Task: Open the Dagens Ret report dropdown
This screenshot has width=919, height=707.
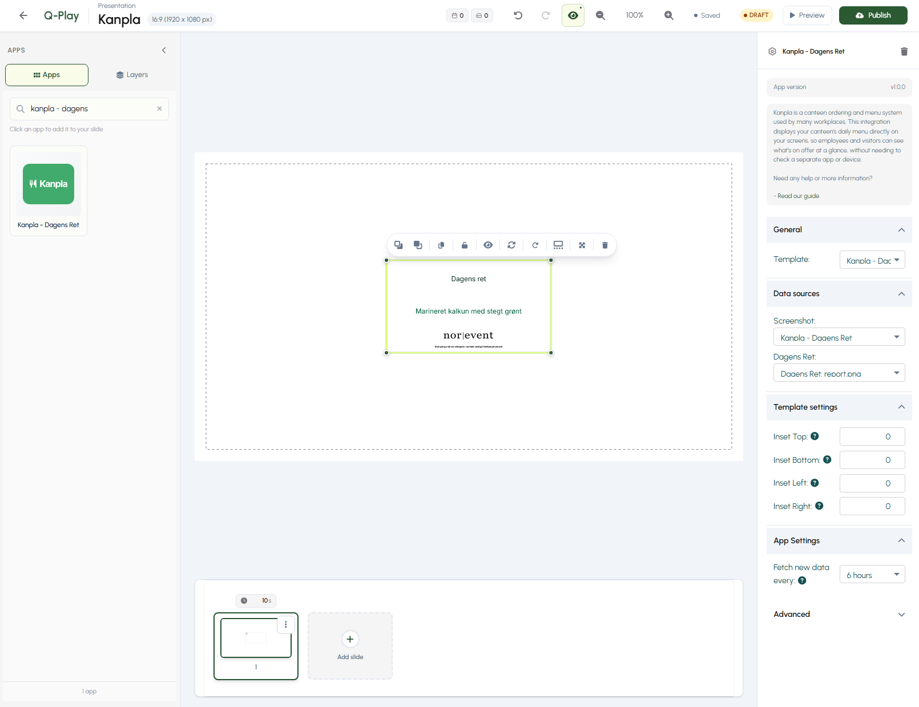Action: pyautogui.click(x=839, y=373)
